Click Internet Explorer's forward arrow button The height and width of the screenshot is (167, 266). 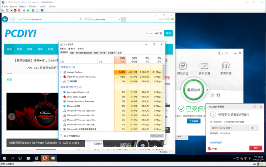coord(11,19)
